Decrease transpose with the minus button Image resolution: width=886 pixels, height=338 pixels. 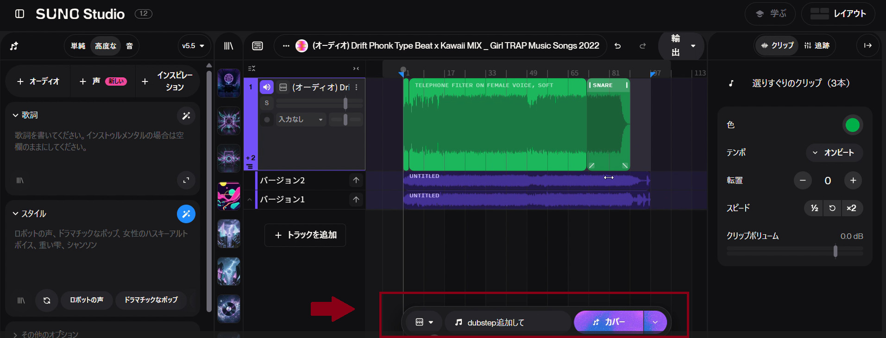coord(803,181)
